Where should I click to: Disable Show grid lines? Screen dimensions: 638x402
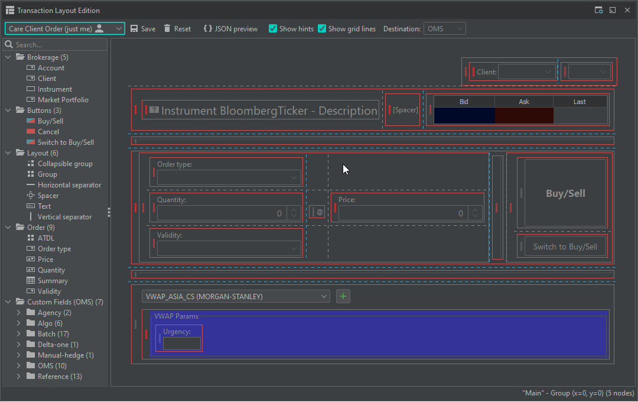tap(322, 28)
